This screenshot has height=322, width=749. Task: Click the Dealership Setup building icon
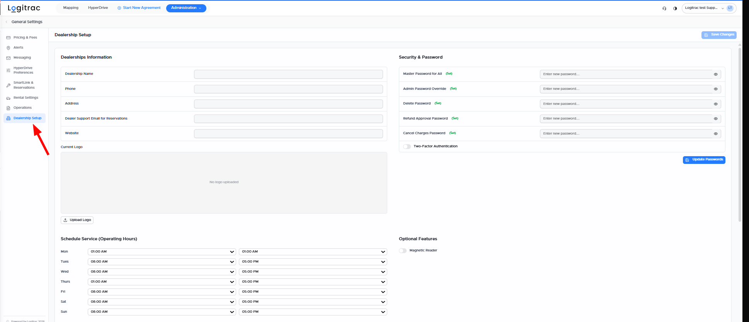8,118
